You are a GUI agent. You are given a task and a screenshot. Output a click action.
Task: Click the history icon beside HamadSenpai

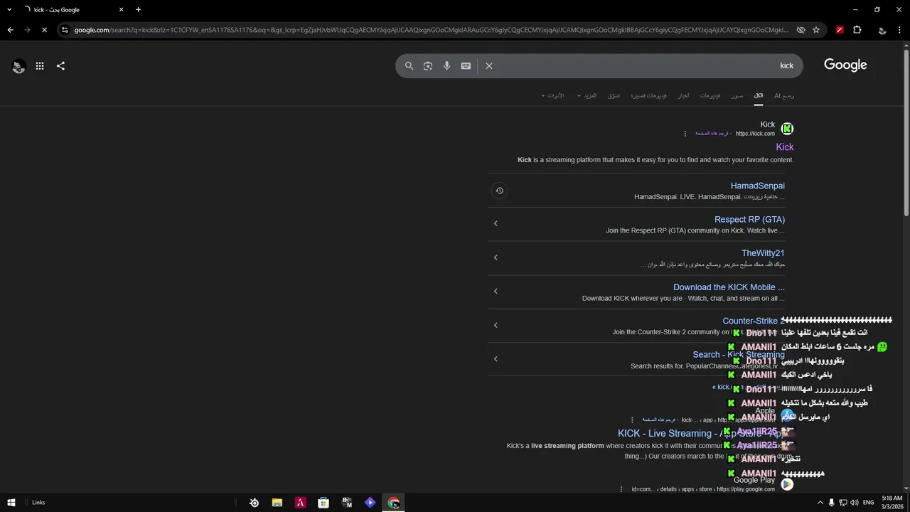499,191
